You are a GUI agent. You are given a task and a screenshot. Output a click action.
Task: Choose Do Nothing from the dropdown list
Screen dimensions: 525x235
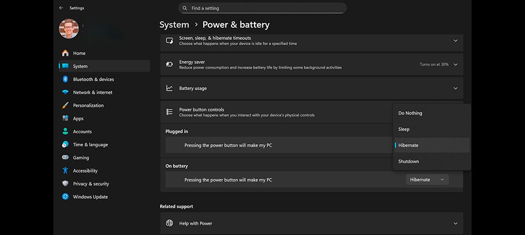click(432, 113)
